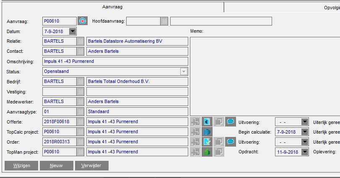
Task: Open lookup list for Relatie BARTELS
Action: 80,41
